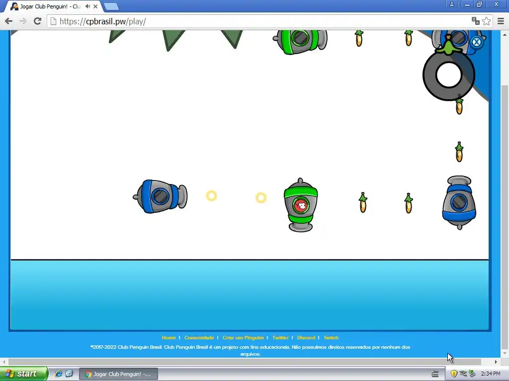
Task: Click the on-screen keyboard tray icon
Action: click(x=435, y=374)
